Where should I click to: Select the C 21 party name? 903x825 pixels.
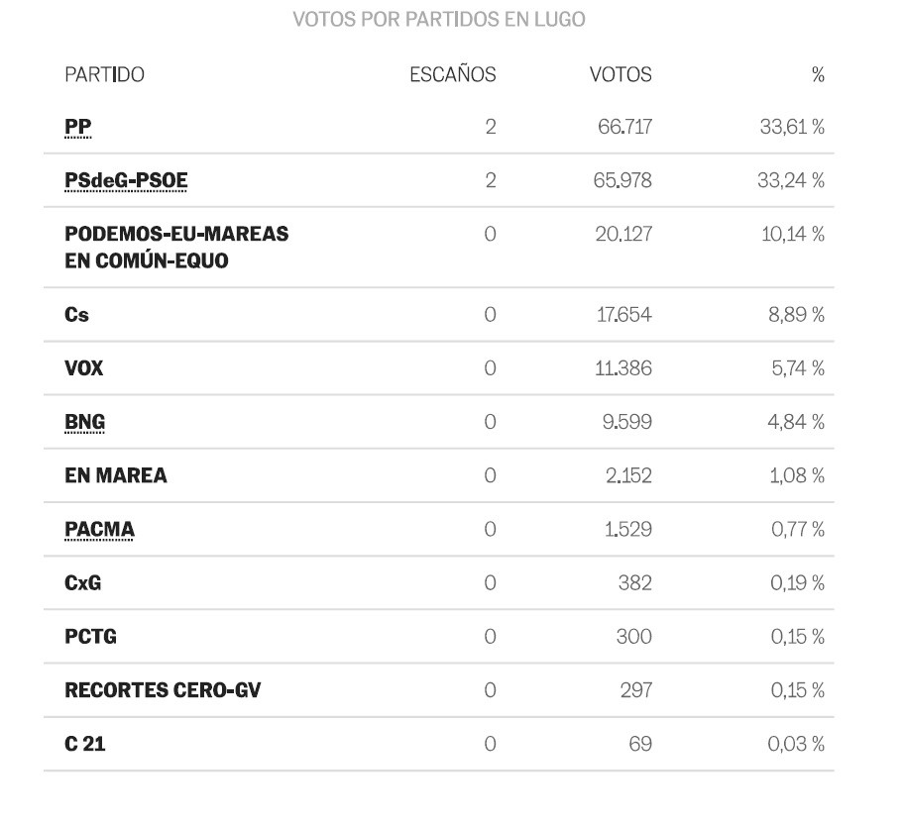pyautogui.click(x=85, y=744)
